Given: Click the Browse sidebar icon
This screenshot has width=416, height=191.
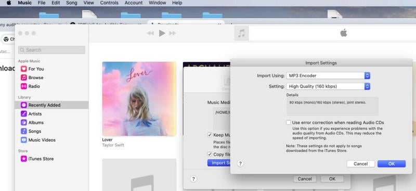Looking at the screenshot, I should [x=24, y=78].
